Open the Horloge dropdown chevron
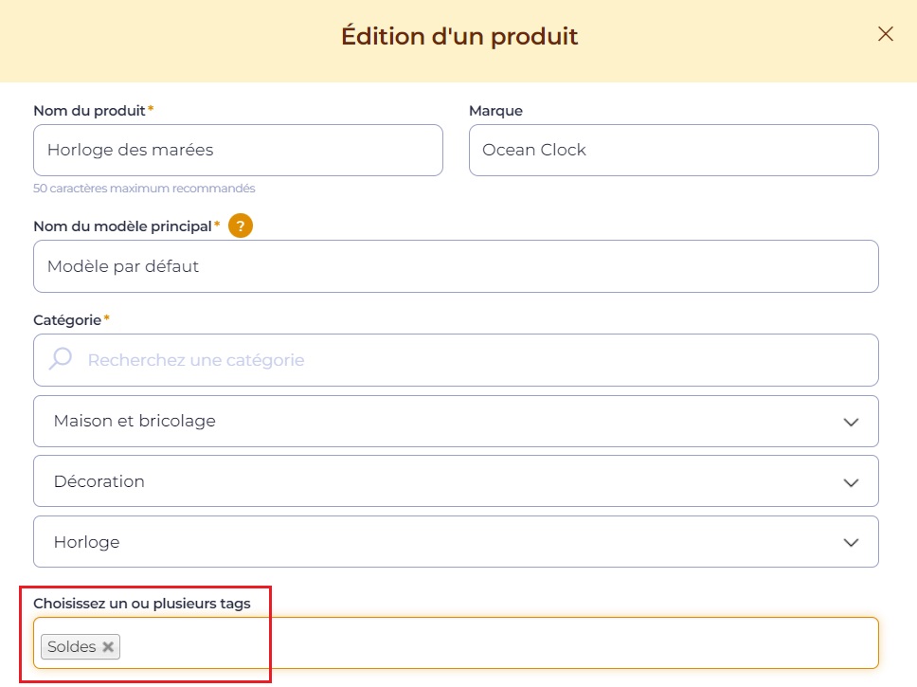Screen dimensions: 917x687 tap(851, 542)
